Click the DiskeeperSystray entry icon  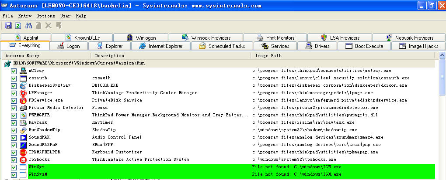tap(23, 85)
